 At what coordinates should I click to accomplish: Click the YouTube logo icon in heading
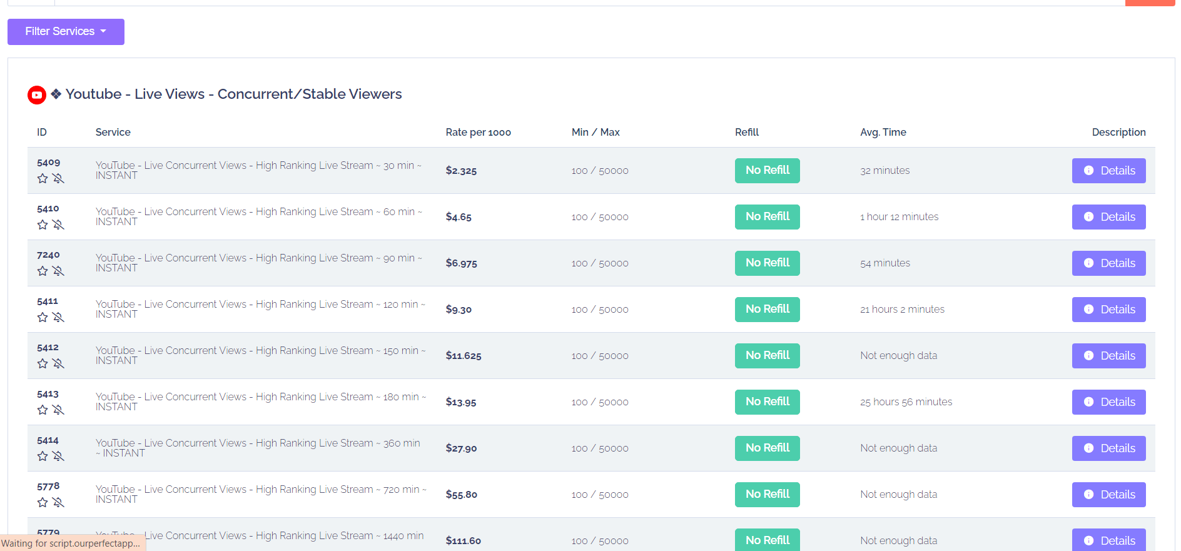37,95
